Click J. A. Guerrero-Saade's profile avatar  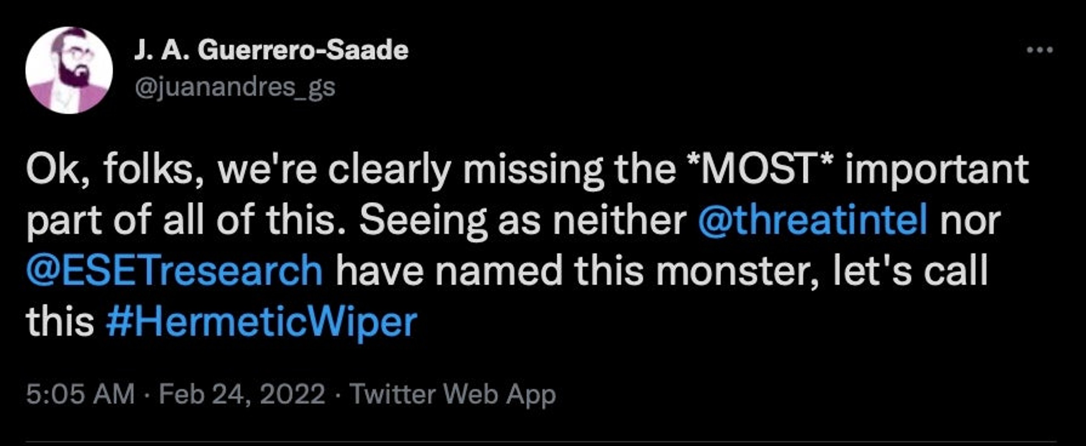[x=69, y=70]
